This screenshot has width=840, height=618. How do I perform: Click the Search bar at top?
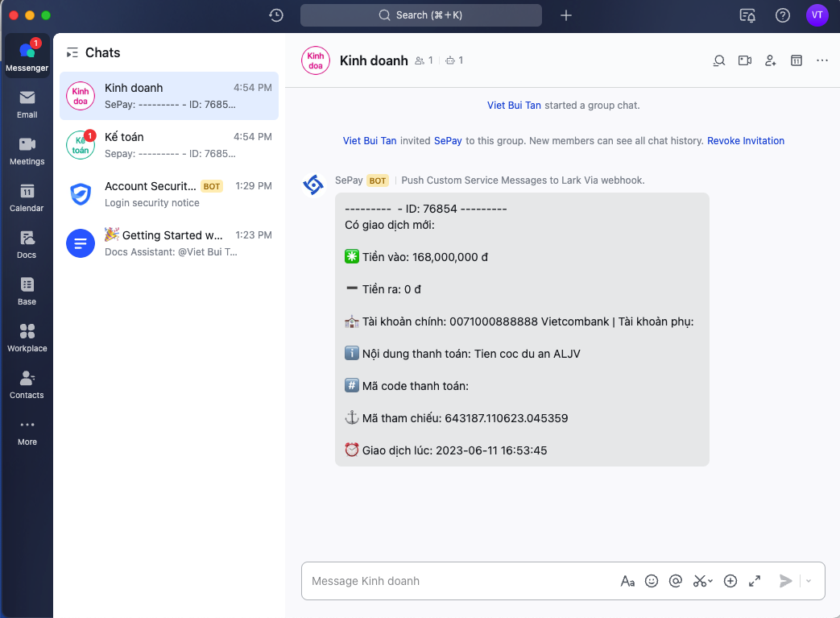(x=421, y=15)
